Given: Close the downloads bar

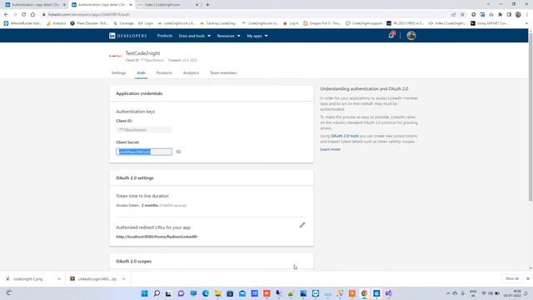Looking at the screenshot, I should click(x=527, y=278).
